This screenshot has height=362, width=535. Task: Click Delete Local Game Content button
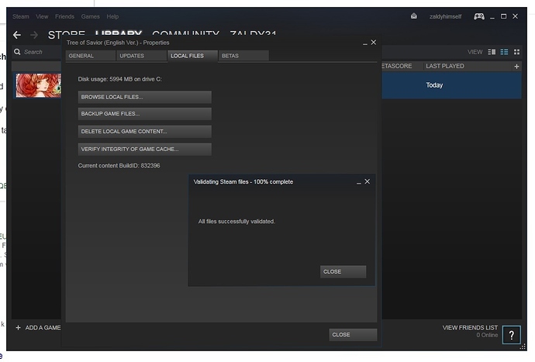[x=144, y=132]
